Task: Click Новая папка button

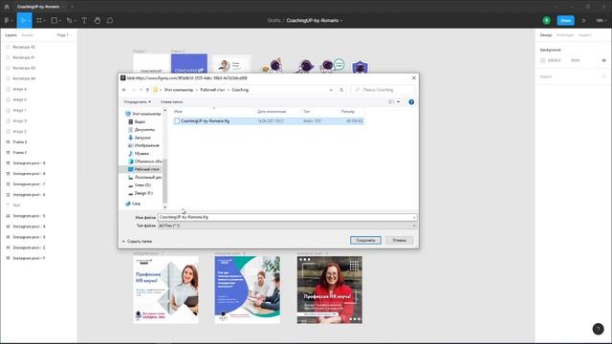Action: (x=171, y=102)
